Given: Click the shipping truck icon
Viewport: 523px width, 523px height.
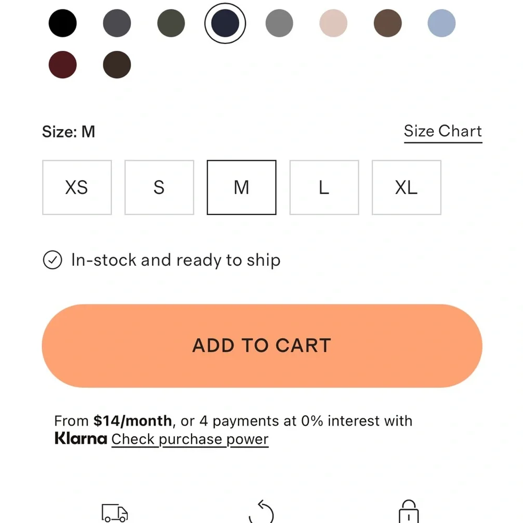Looking at the screenshot, I should (115, 513).
